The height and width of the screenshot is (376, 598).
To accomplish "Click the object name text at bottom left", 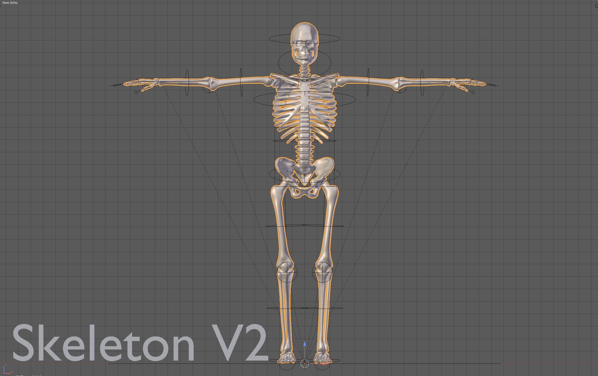I will pyautogui.click(x=27, y=375).
